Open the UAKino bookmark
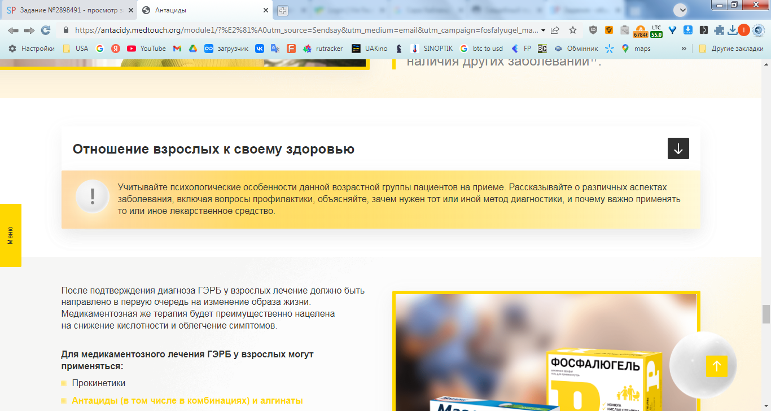Screen dimensions: 771x411 [x=370, y=49]
